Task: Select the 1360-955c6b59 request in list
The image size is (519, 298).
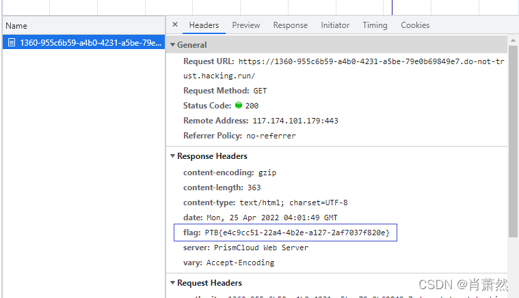Action: [x=83, y=42]
